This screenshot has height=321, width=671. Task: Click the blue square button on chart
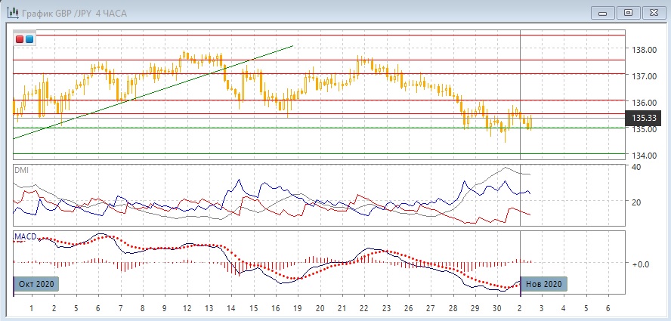pyautogui.click(x=29, y=39)
